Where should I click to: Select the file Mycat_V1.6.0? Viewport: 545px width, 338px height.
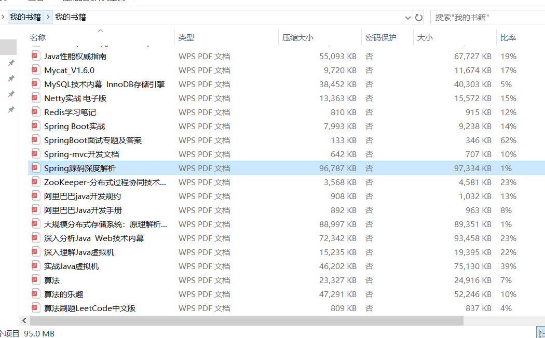coord(69,70)
